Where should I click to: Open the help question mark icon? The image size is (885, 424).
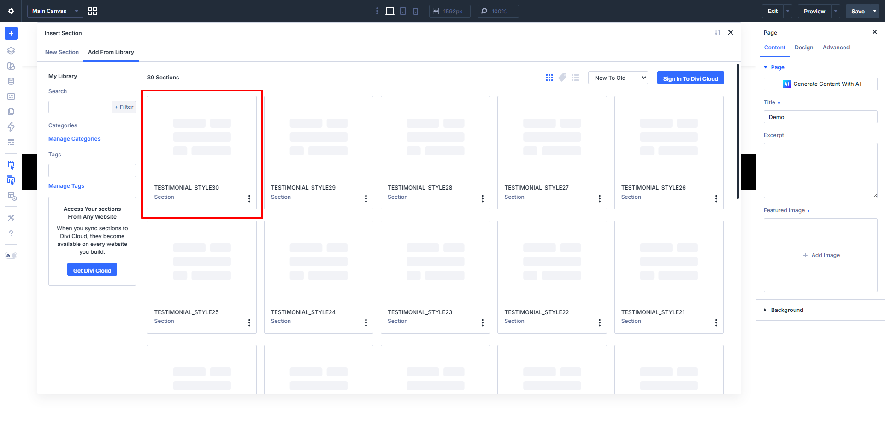pyautogui.click(x=11, y=233)
